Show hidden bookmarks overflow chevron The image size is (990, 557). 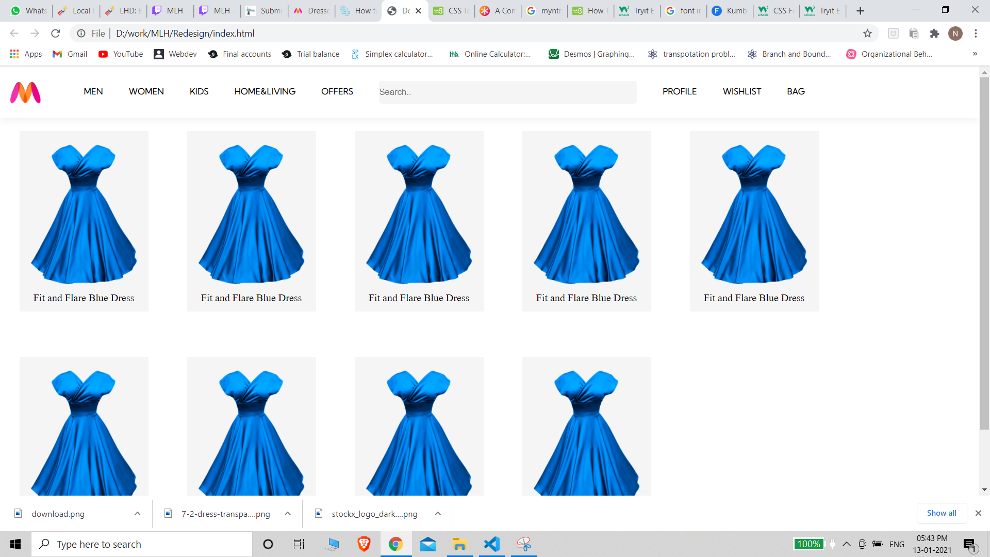pos(975,54)
